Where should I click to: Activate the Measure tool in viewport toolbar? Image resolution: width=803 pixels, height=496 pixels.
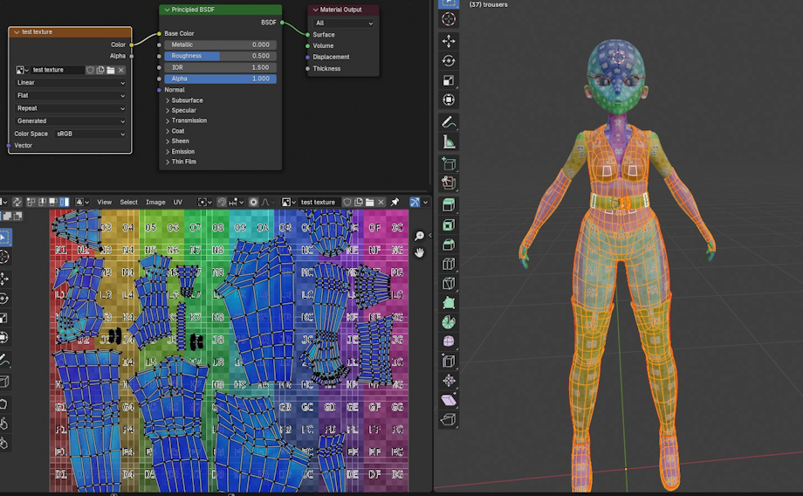(449, 142)
